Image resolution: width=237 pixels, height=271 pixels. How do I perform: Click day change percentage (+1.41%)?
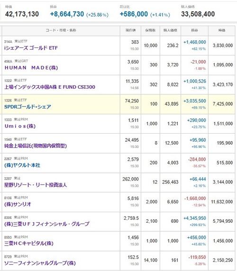pos(160,15)
